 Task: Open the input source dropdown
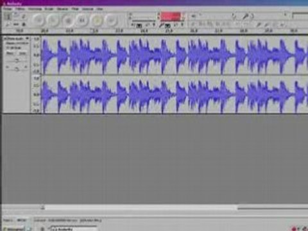point(300,15)
